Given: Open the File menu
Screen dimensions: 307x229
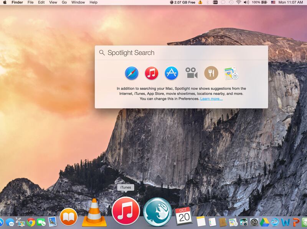Looking at the screenshot, I should 30,2.
